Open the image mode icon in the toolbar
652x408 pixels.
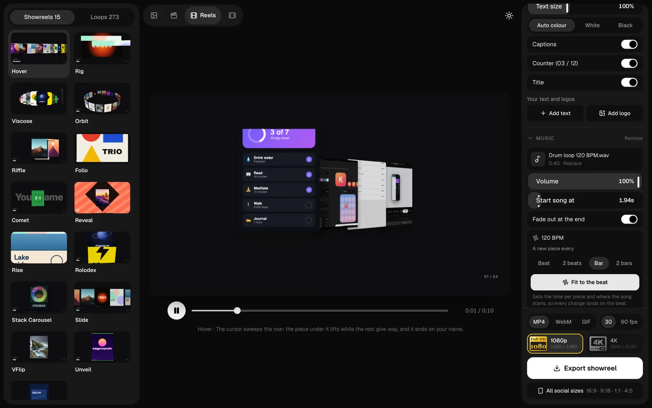pos(154,16)
